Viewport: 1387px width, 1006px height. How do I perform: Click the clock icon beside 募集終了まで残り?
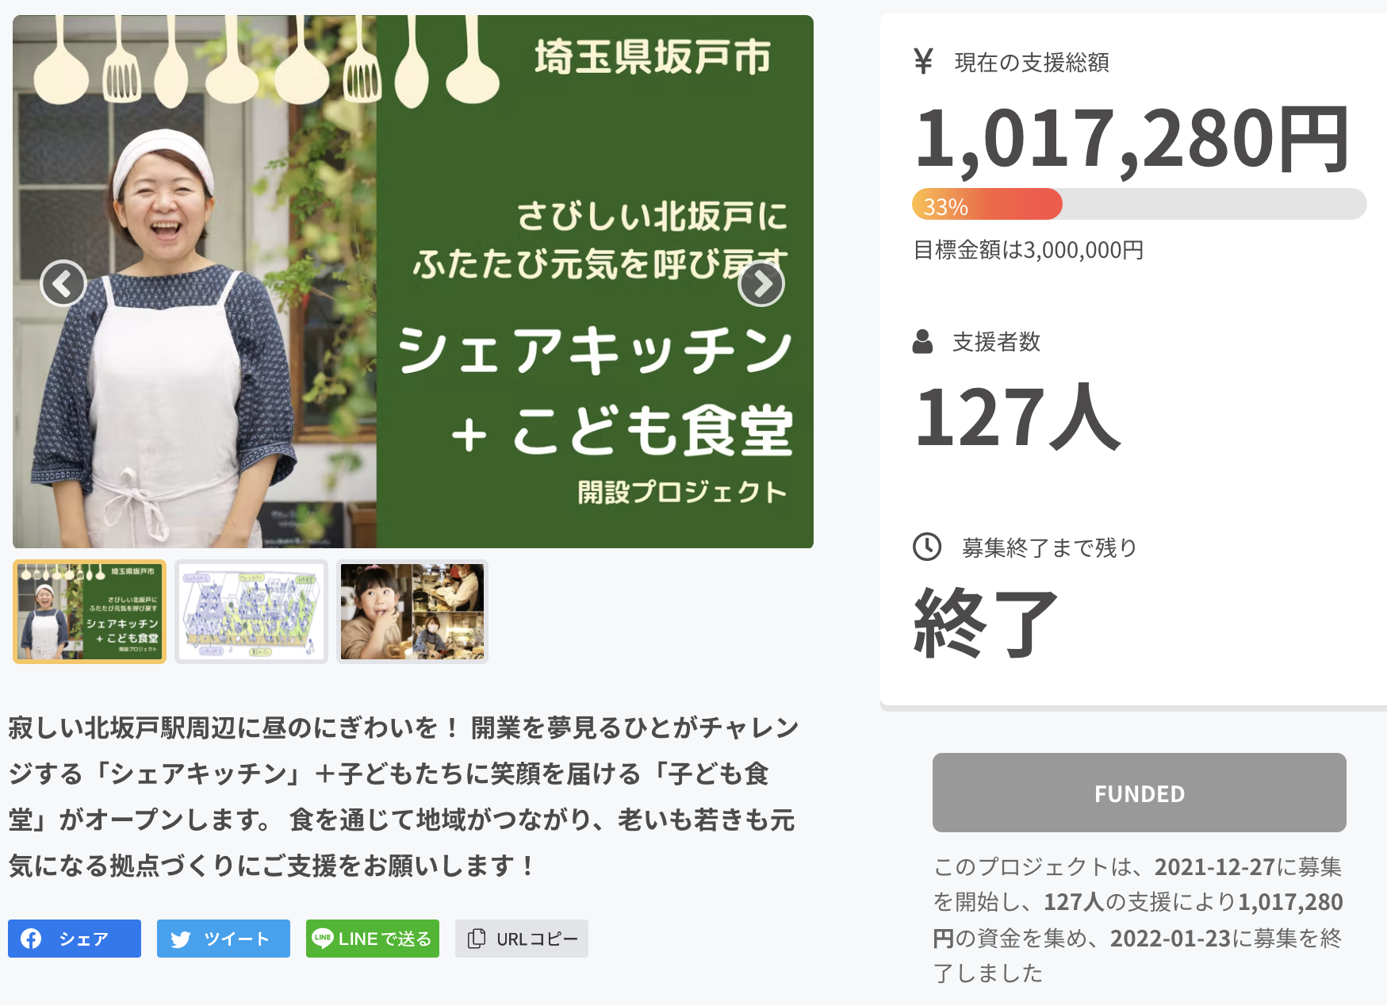pyautogui.click(x=927, y=547)
